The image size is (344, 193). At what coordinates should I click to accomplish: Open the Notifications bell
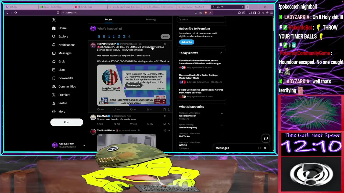tap(64, 45)
